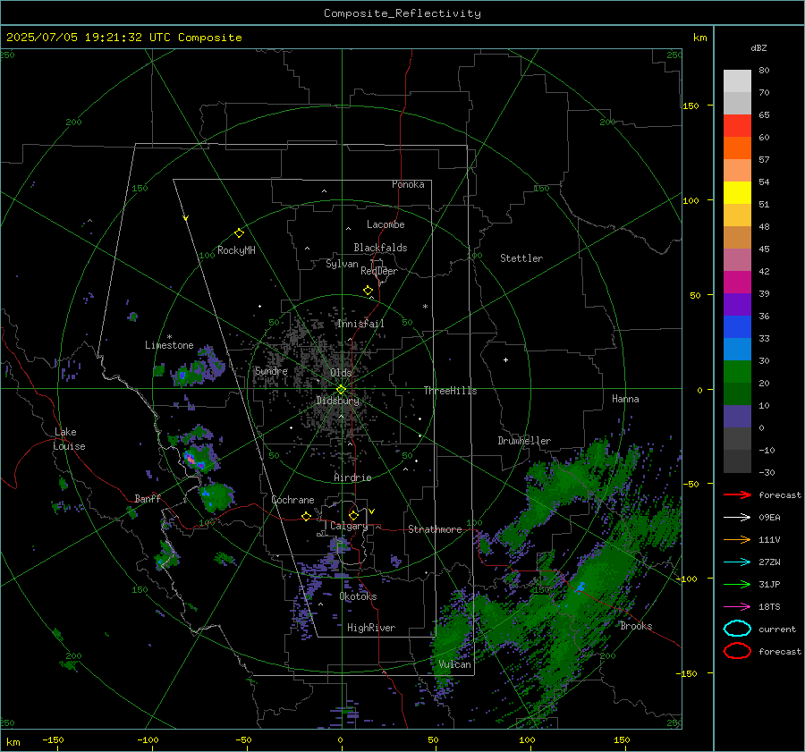Viewport: 805px width, 752px height.
Task: Pick the light gray swatch beside 80
Action: tap(737, 80)
